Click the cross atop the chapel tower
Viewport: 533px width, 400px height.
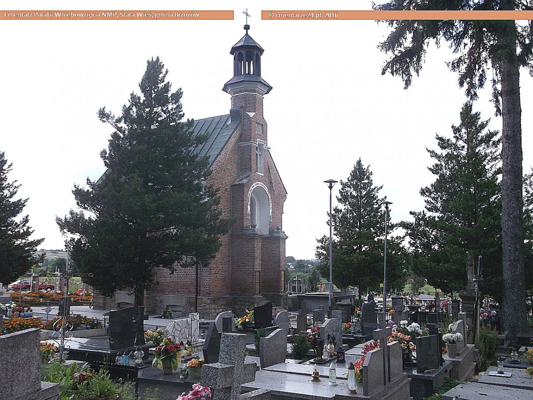coord(247,16)
